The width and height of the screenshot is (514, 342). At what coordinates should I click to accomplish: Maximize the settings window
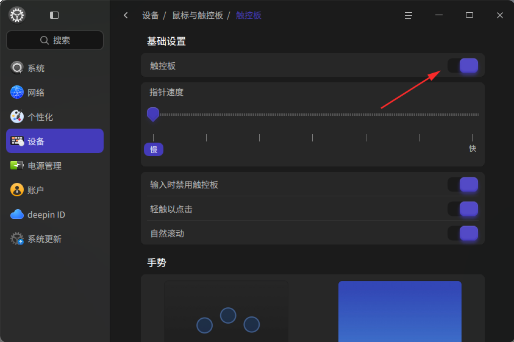469,15
